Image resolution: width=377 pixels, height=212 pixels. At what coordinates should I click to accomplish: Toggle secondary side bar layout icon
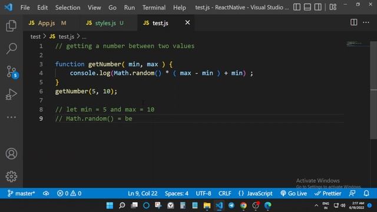(318, 7)
